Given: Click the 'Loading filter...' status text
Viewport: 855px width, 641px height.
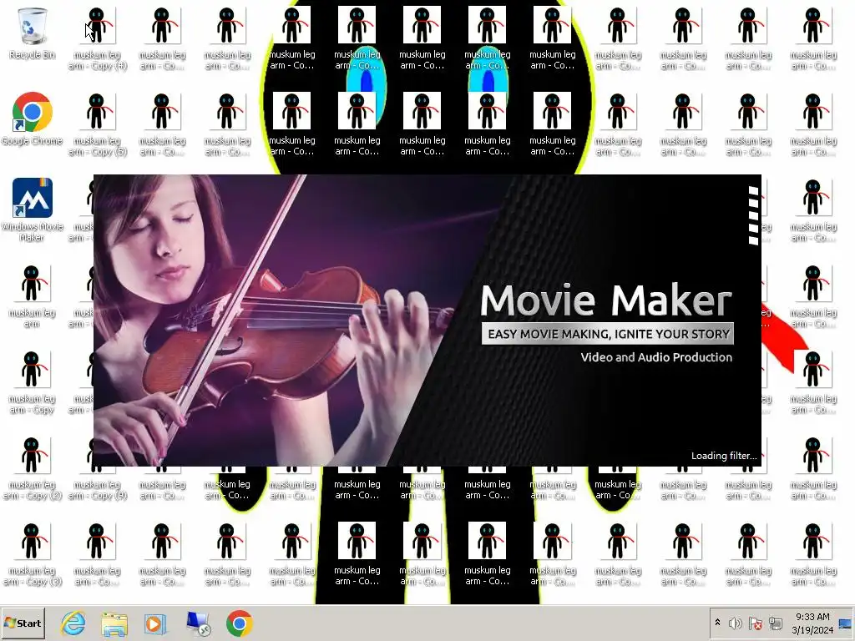Looking at the screenshot, I should [724, 456].
